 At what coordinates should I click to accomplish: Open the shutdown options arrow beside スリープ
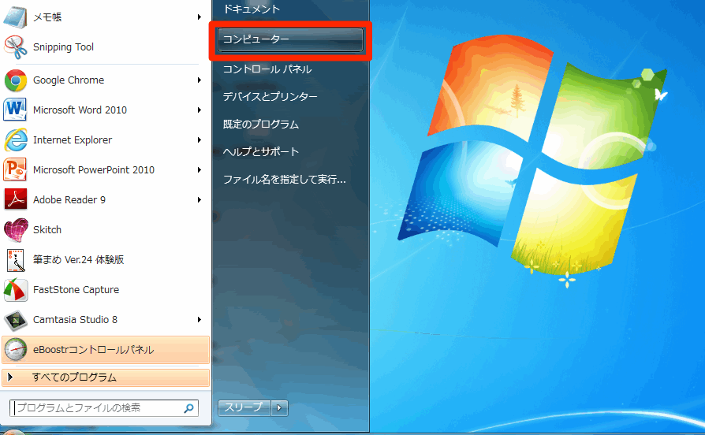pos(279,408)
